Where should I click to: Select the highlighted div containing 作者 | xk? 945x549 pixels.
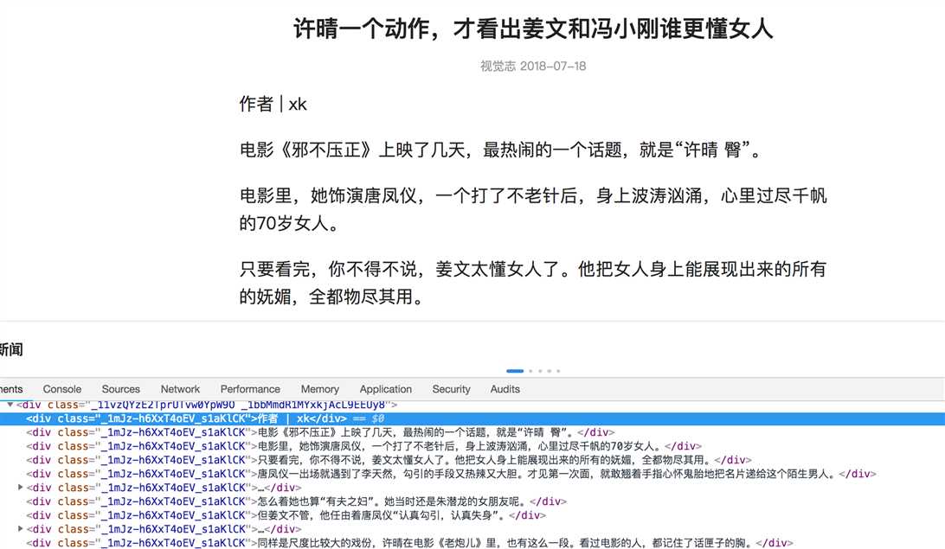(472, 418)
